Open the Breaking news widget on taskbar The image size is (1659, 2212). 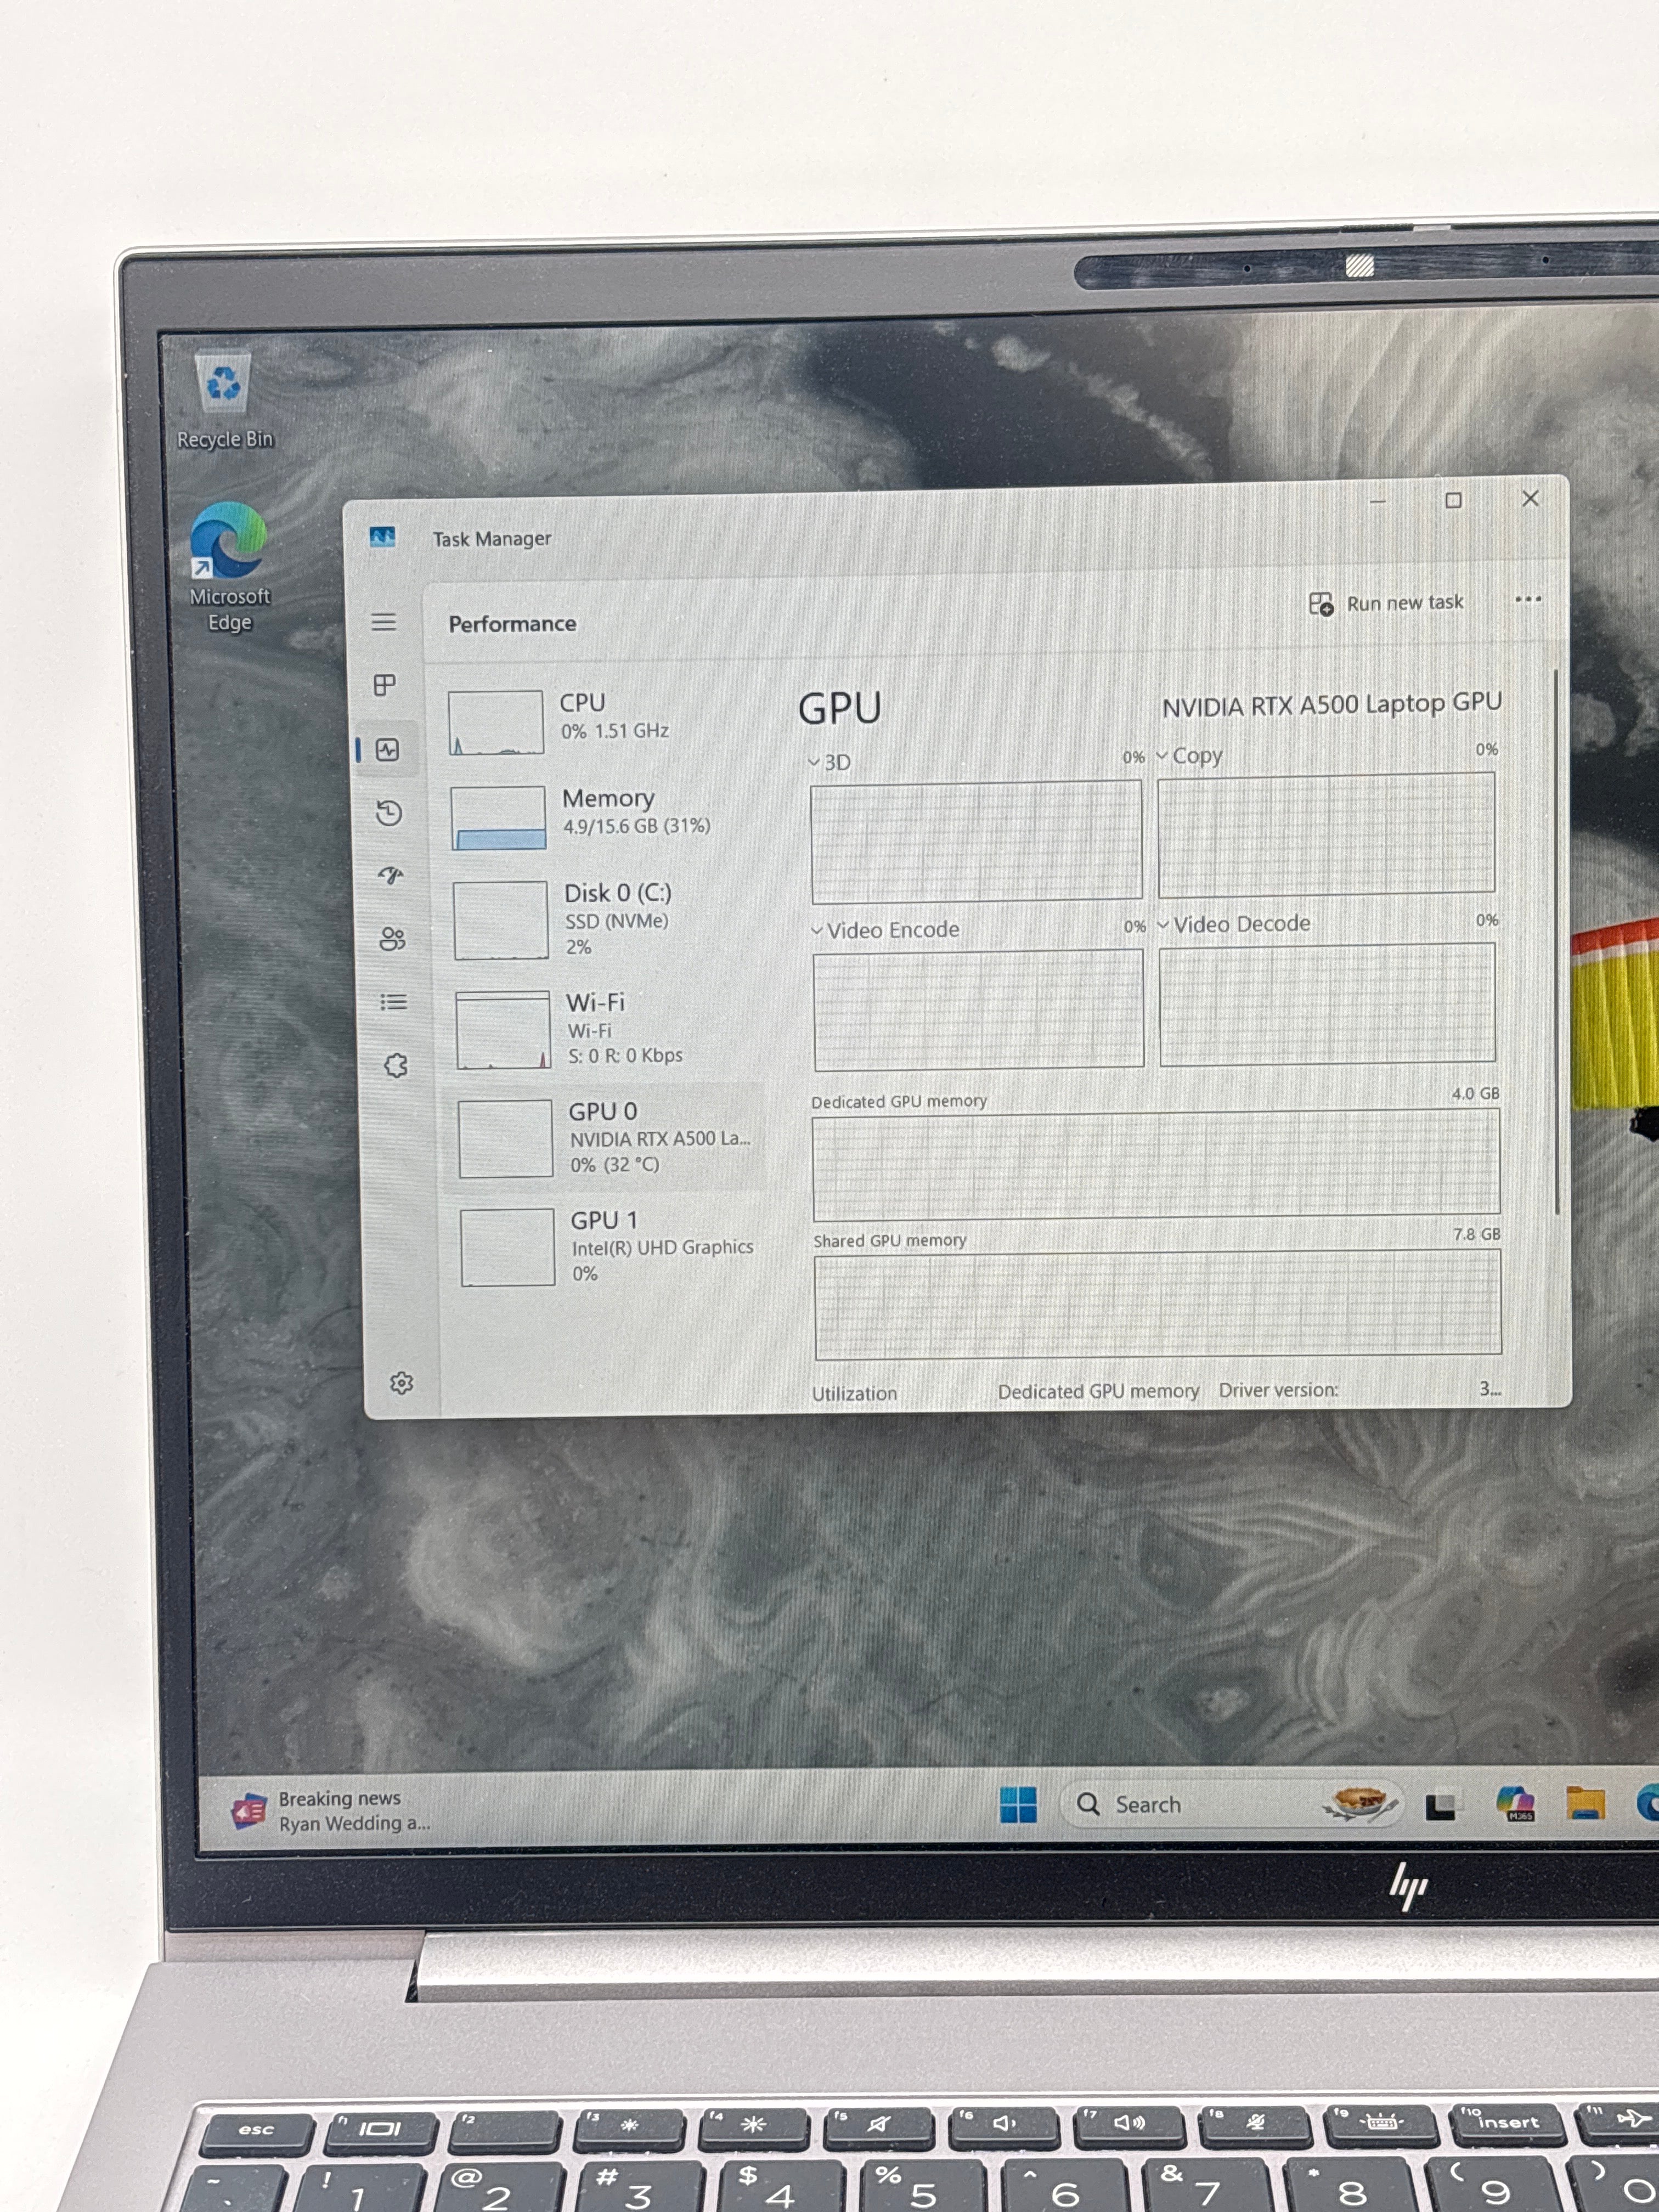332,1811
